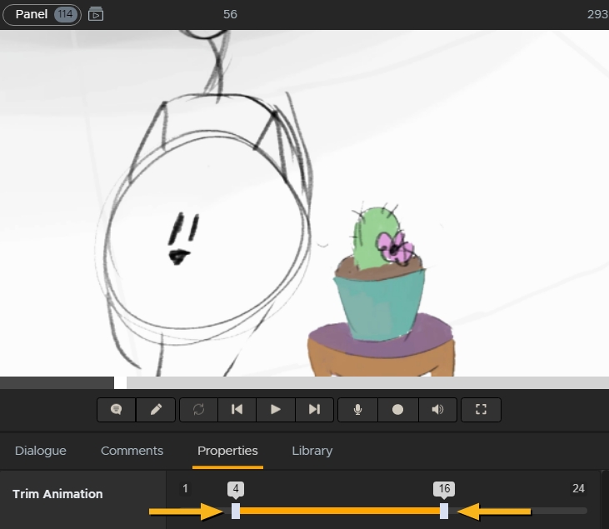Select the pencil edit tool
Image resolution: width=609 pixels, height=529 pixels.
[156, 410]
